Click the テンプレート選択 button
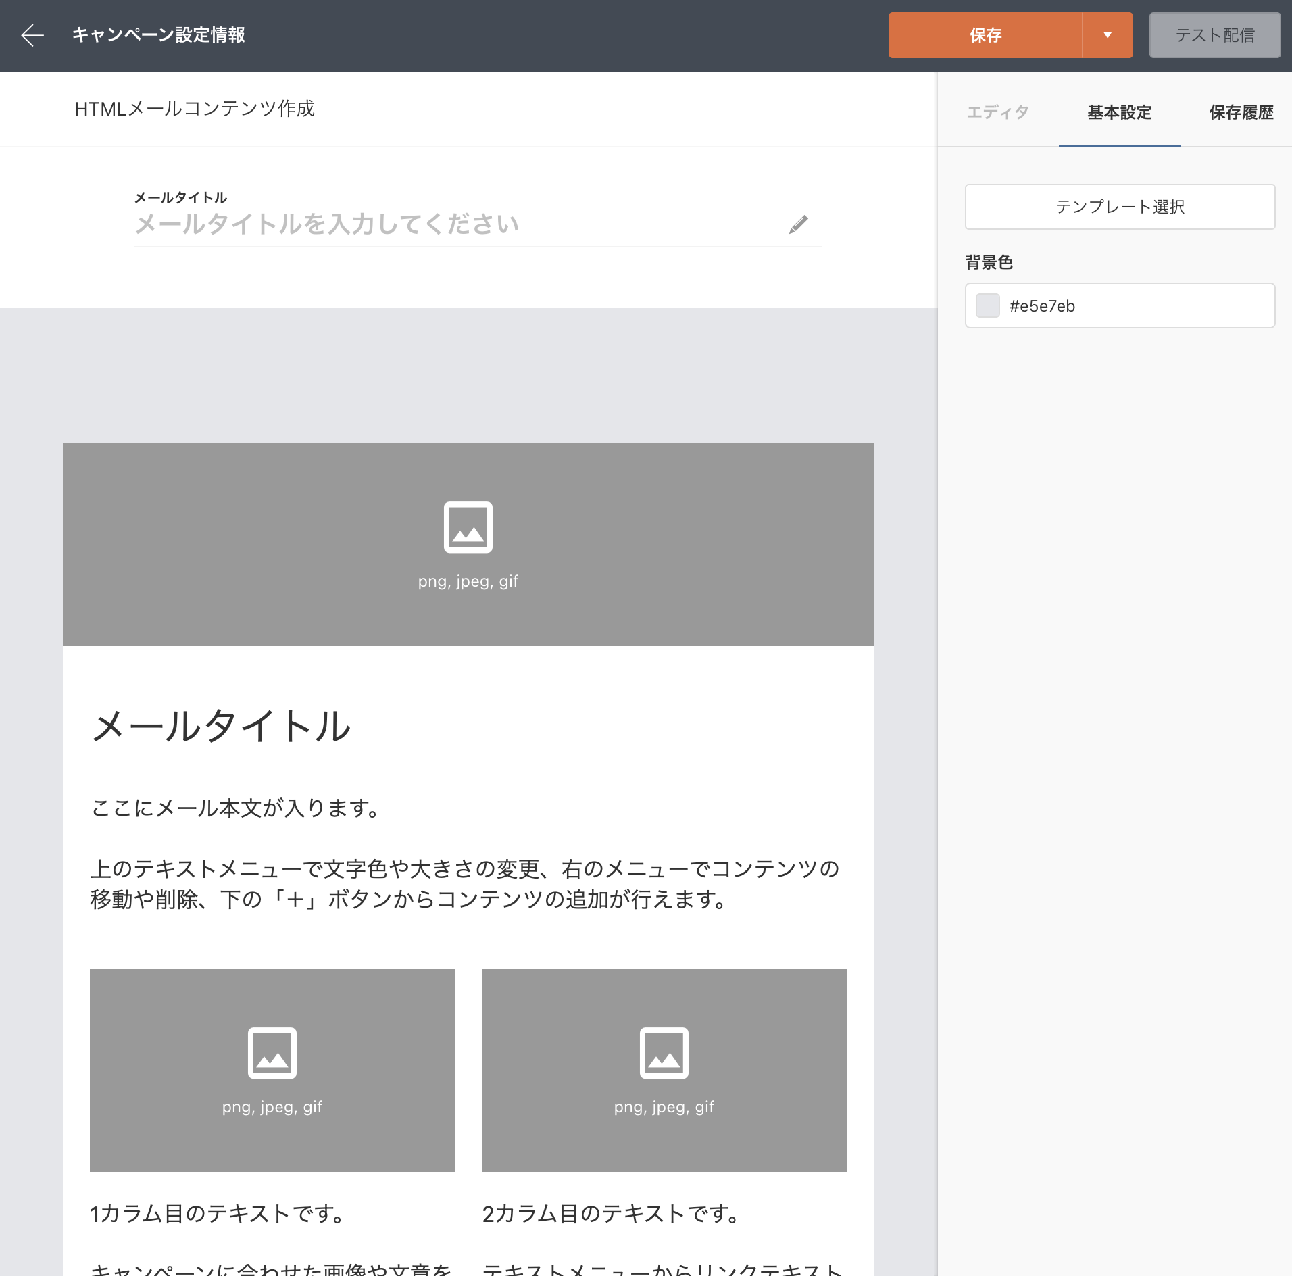The height and width of the screenshot is (1276, 1292). pyautogui.click(x=1119, y=207)
